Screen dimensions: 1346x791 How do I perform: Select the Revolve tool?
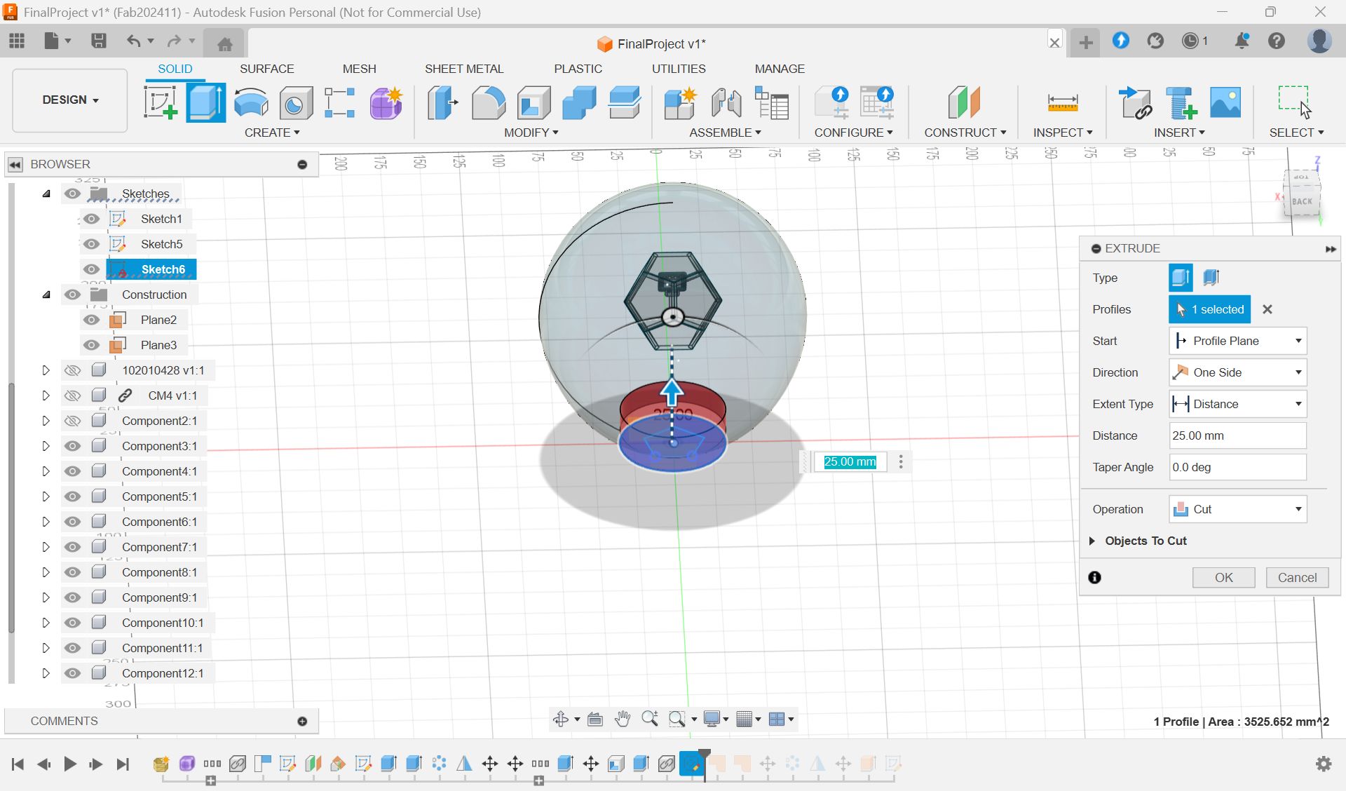click(251, 103)
